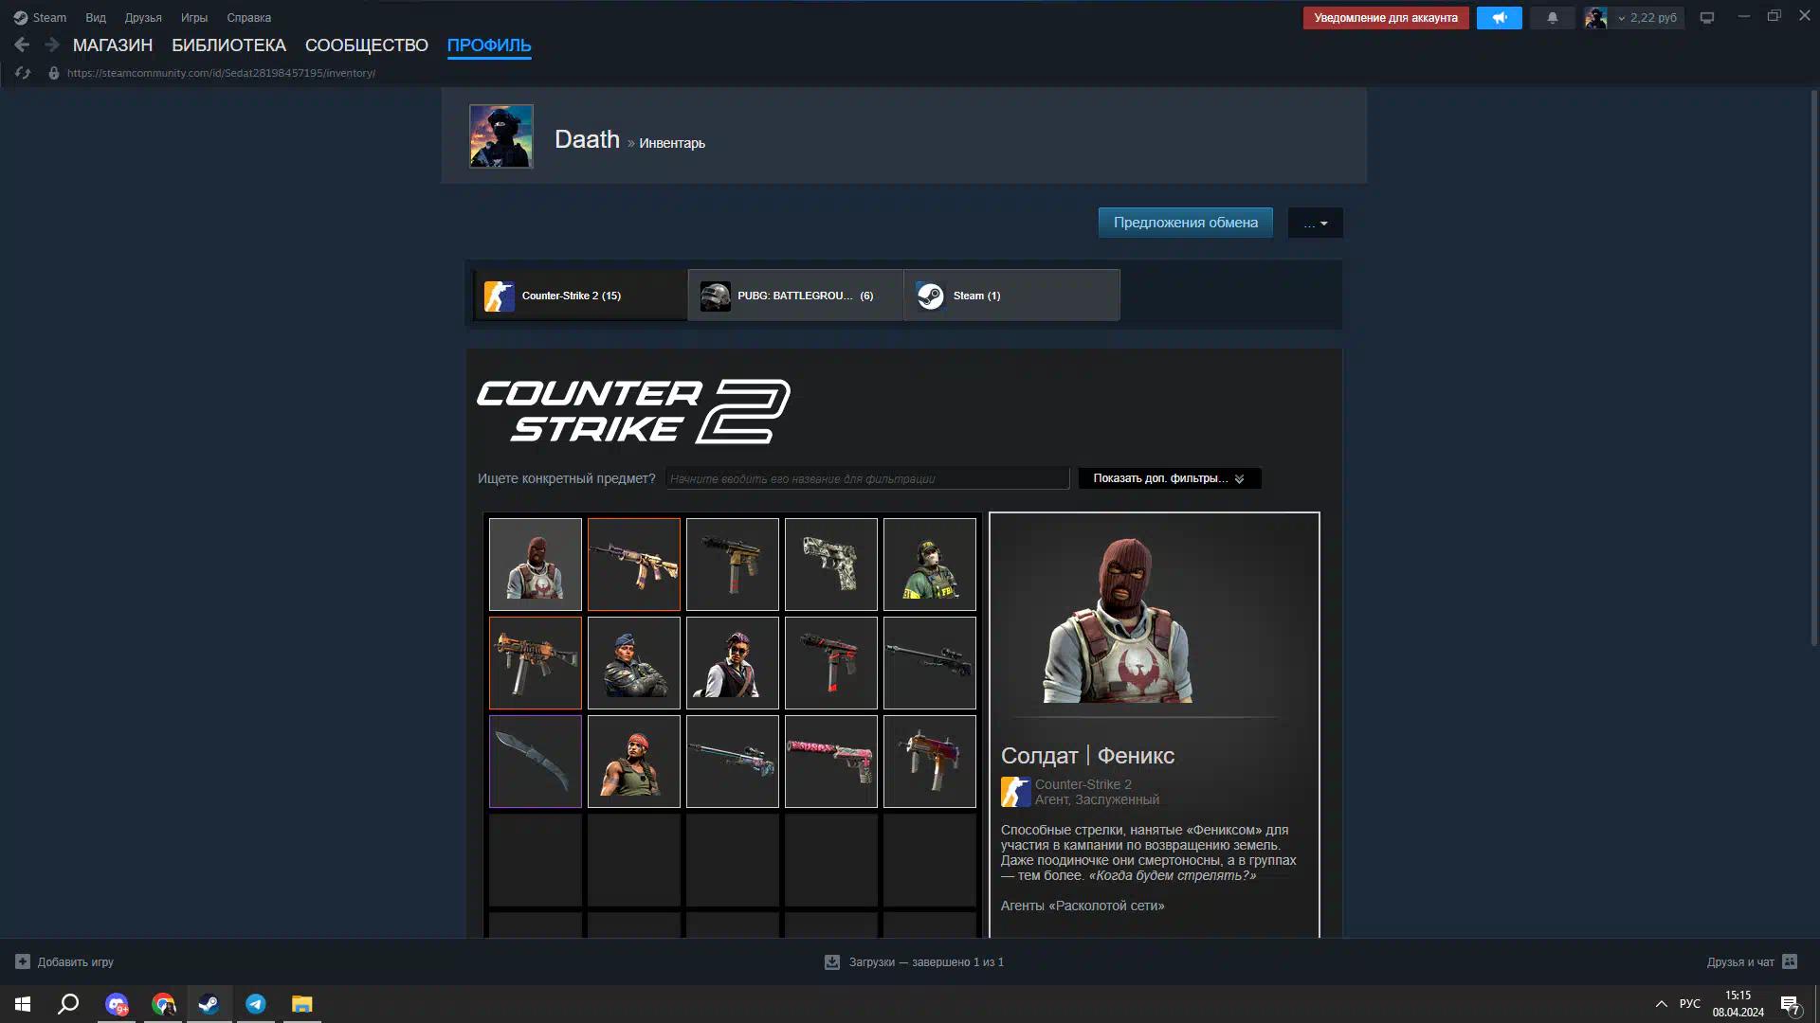
Task: Open the Daath profile avatar
Action: point(501,136)
